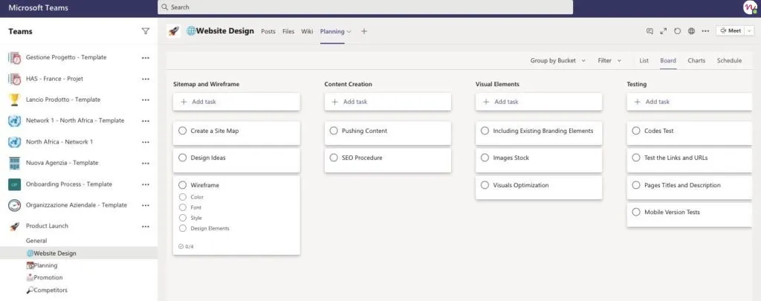Mark Design Ideas task complete
Viewport: 761px width, 301px height.
[x=183, y=158]
